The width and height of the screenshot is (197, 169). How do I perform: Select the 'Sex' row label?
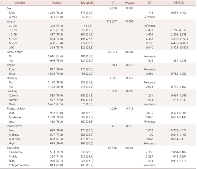pos(9,8)
